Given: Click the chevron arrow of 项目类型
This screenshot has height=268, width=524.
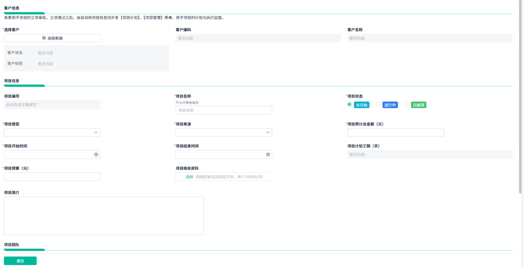Looking at the screenshot, I should click(x=96, y=132).
